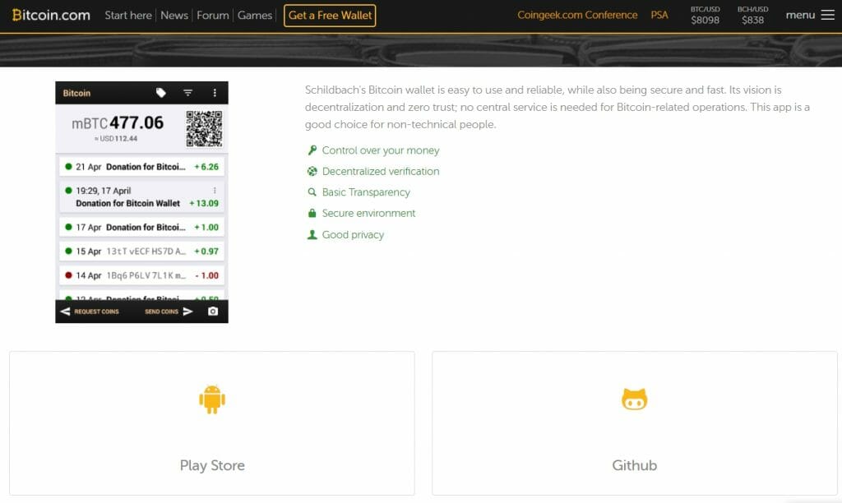Click the Android robot icon
842x503 pixels.
(212, 399)
